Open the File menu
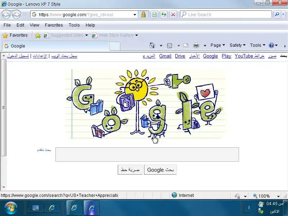 (7, 25)
